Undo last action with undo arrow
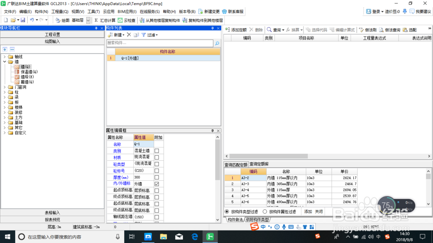433x243 pixels. pos(32,20)
